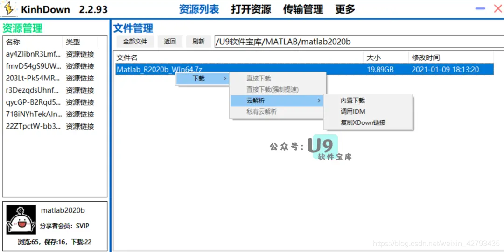This screenshot has width=504, height=252.
Task: Click the 浏览:65 statistics text
Action: (28, 242)
